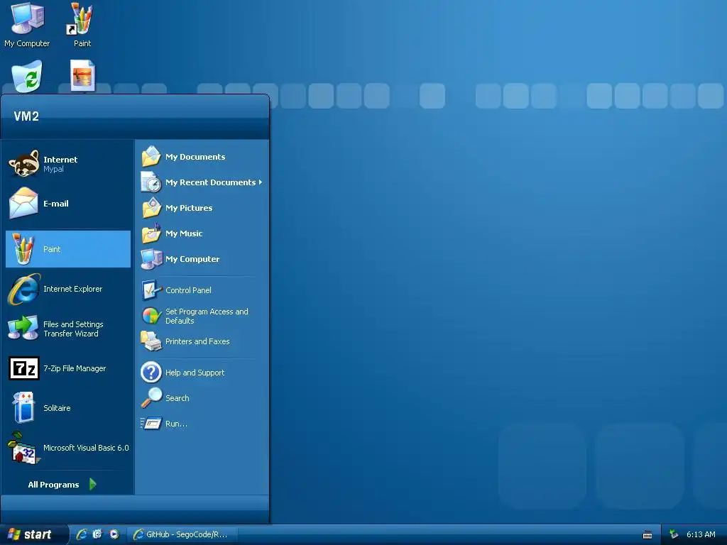Click the Printers and Faxes label
The width and height of the screenshot is (727, 545).
click(197, 341)
